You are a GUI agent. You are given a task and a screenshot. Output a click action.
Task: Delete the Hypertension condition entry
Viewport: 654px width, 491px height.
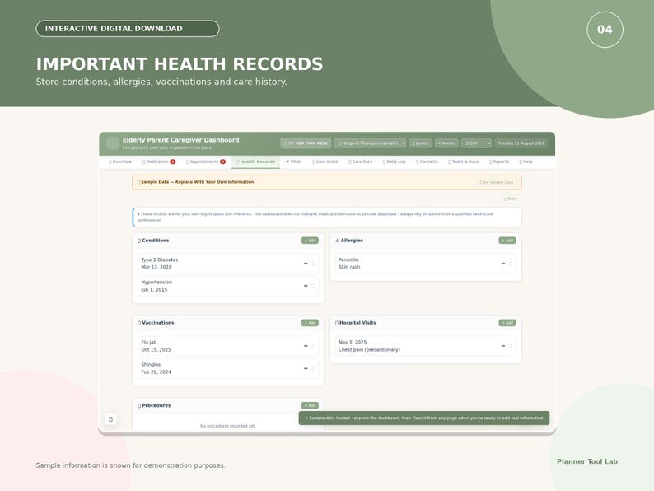click(313, 286)
